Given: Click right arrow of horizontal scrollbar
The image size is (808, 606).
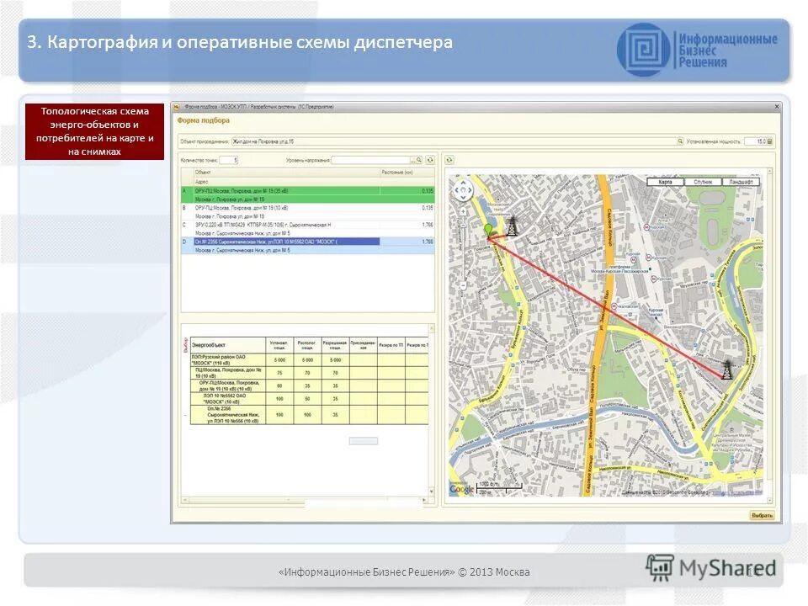Looking at the screenshot, I should click(424, 500).
